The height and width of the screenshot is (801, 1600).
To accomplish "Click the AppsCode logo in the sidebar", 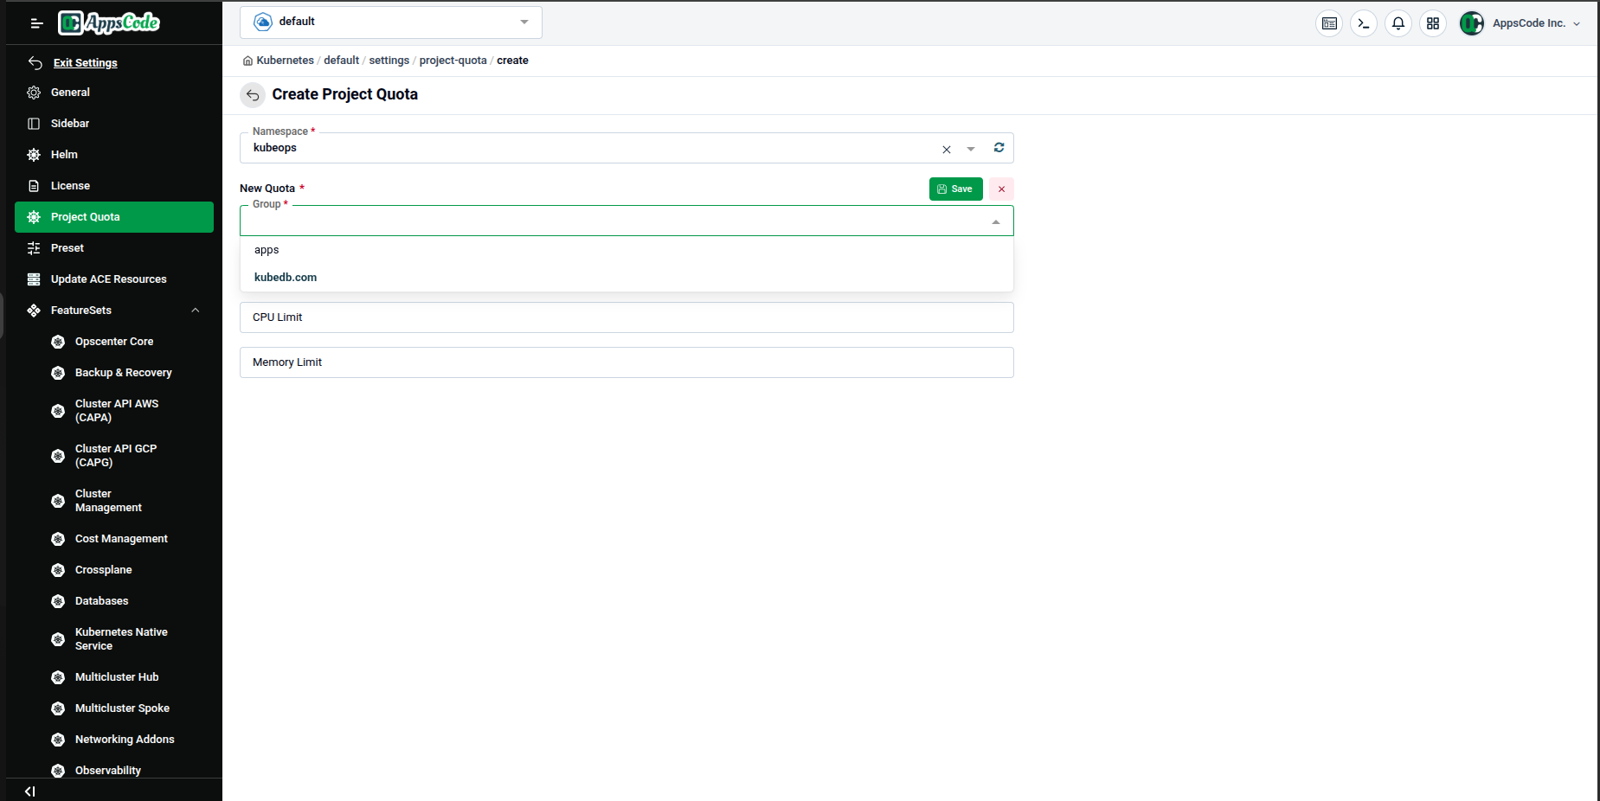I will point(109,23).
